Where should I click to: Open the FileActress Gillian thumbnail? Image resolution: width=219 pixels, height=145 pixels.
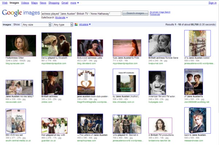[x=21, y=46]
